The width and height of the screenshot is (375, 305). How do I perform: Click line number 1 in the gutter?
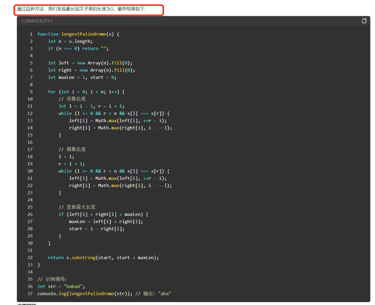(31, 34)
